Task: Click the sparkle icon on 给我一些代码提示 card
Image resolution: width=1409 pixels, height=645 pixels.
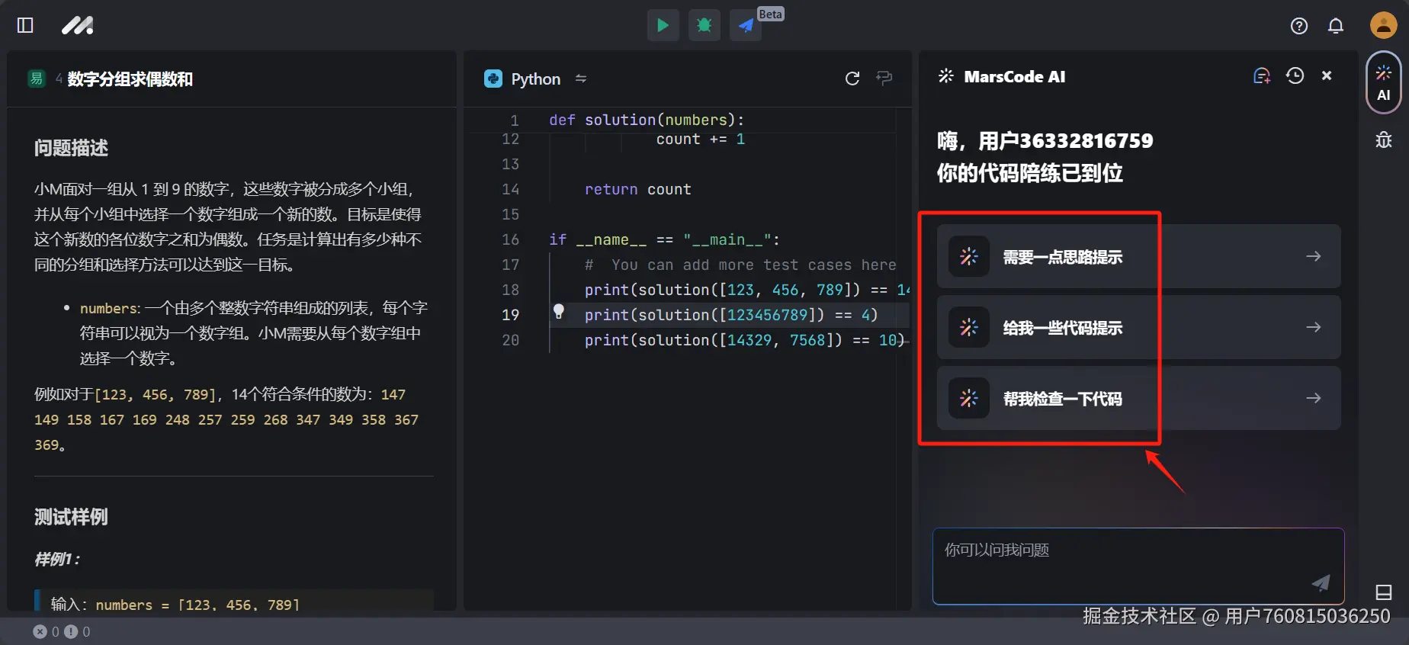Action: [x=968, y=327]
